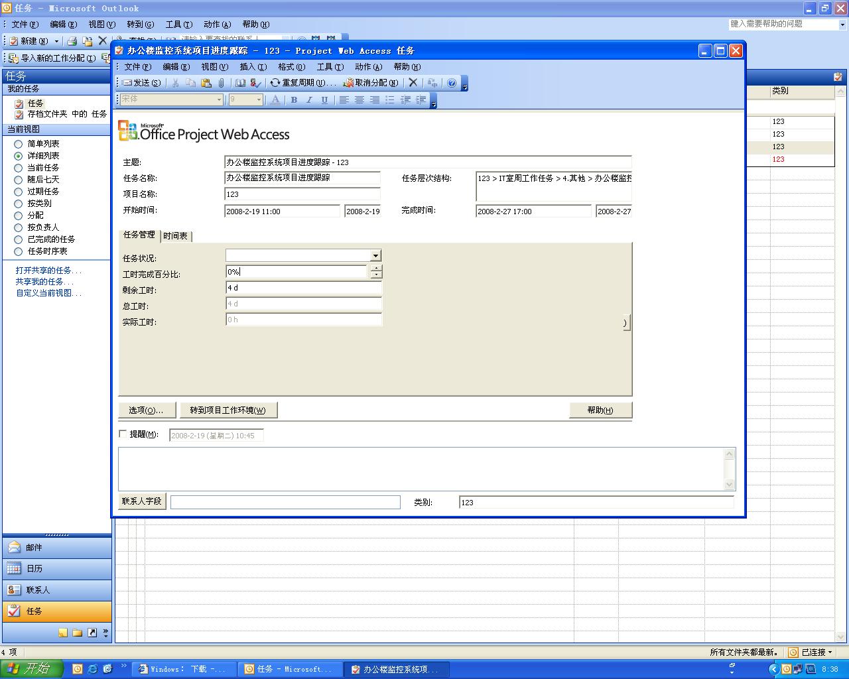Click the 剩余工时 input field
Viewport: 849px width, 679px height.
[304, 288]
